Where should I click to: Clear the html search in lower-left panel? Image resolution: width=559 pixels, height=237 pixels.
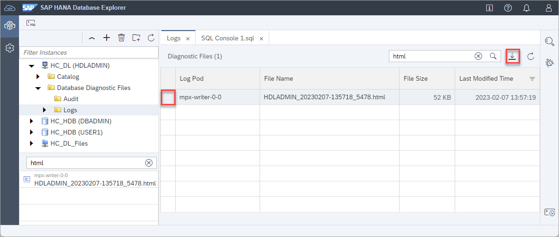pos(149,163)
